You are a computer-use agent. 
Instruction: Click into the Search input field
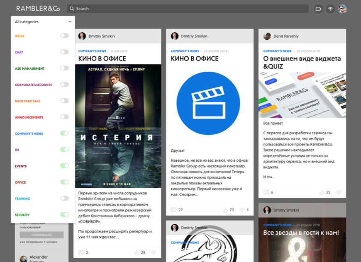coord(188,9)
